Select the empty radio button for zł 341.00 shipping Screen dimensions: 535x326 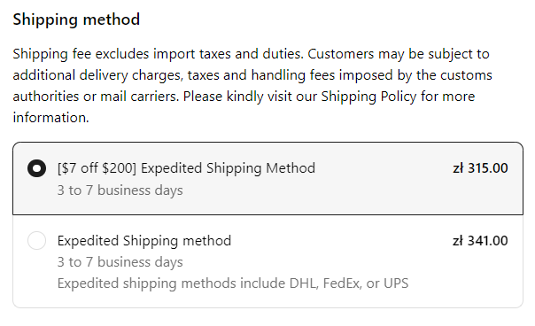point(37,241)
